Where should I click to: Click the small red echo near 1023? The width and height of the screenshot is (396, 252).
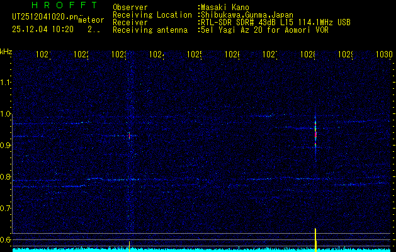click(129, 135)
